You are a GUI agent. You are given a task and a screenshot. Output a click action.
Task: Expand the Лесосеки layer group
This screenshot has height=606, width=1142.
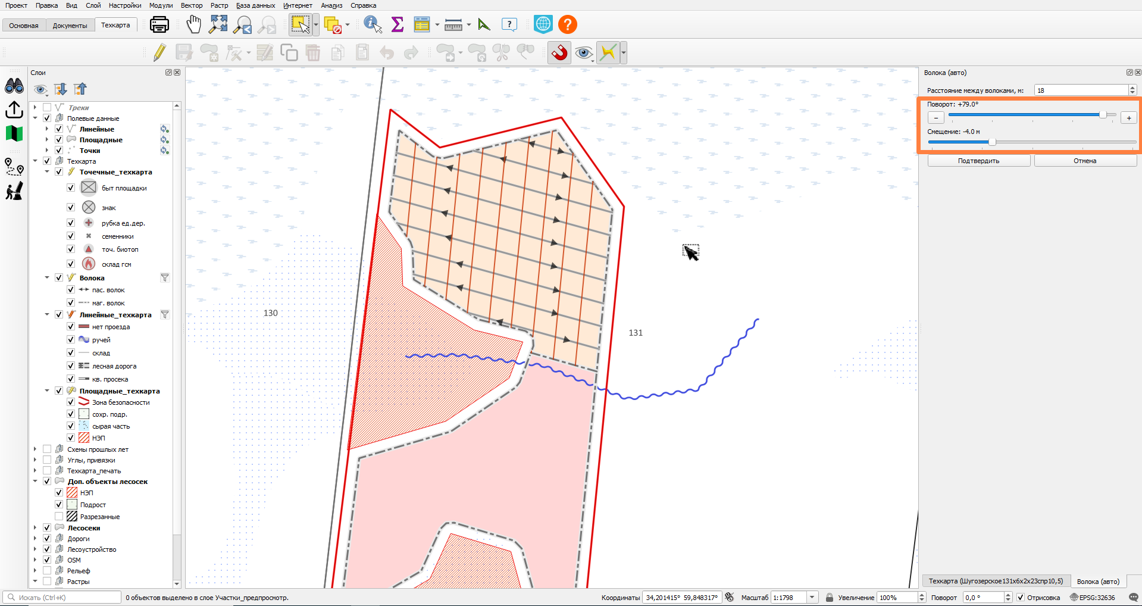pyautogui.click(x=35, y=528)
